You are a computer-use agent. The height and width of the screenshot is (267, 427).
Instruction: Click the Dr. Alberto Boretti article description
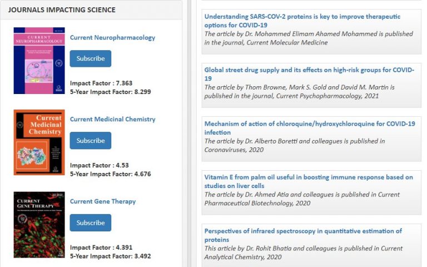[x=294, y=145]
